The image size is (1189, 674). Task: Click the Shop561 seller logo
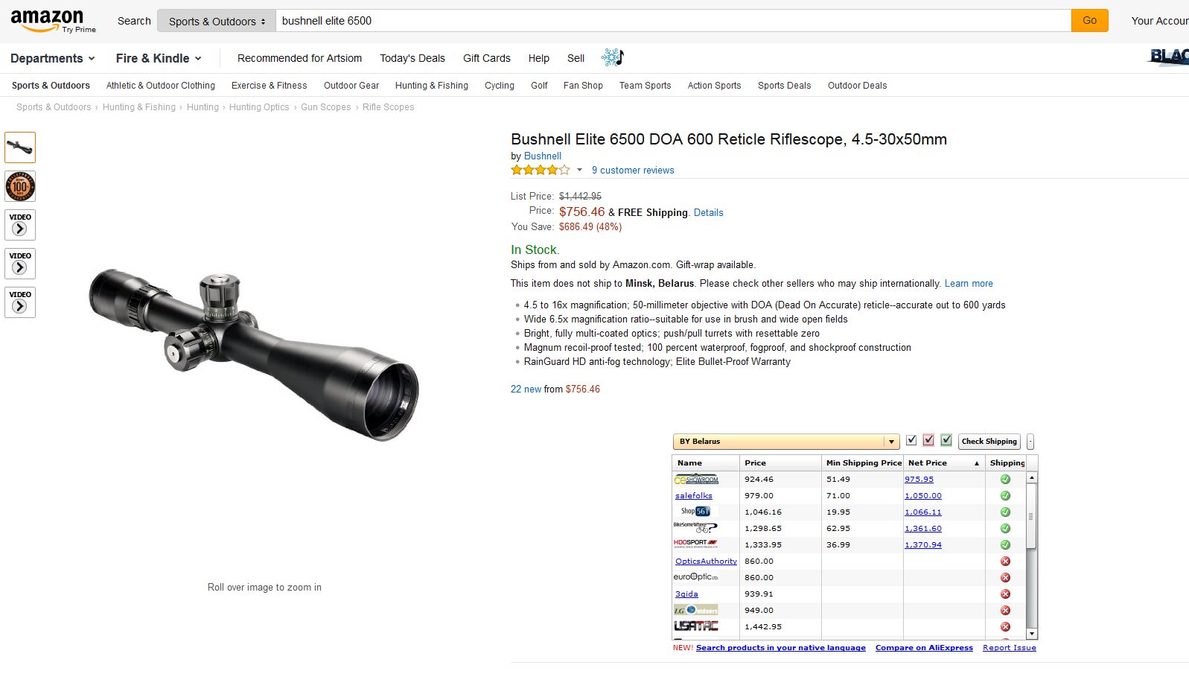[695, 512]
